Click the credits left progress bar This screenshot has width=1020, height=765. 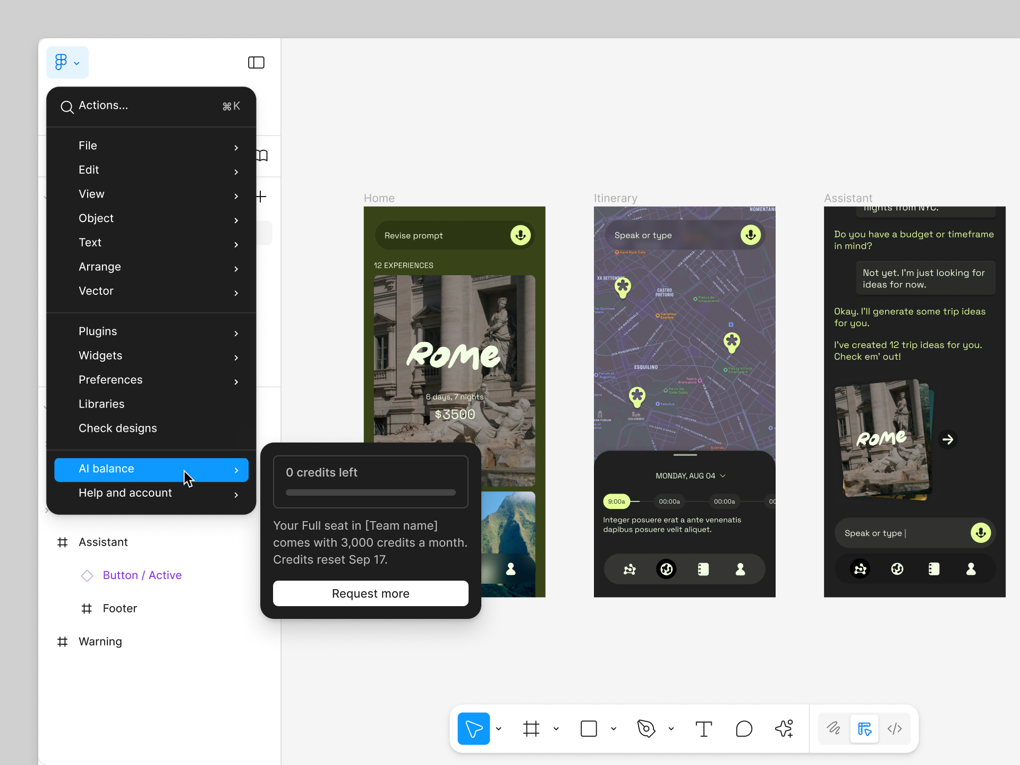tap(370, 492)
